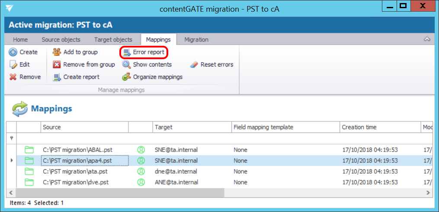The width and height of the screenshot is (439, 212).
Task: Open the Source objects tab
Action: point(61,40)
